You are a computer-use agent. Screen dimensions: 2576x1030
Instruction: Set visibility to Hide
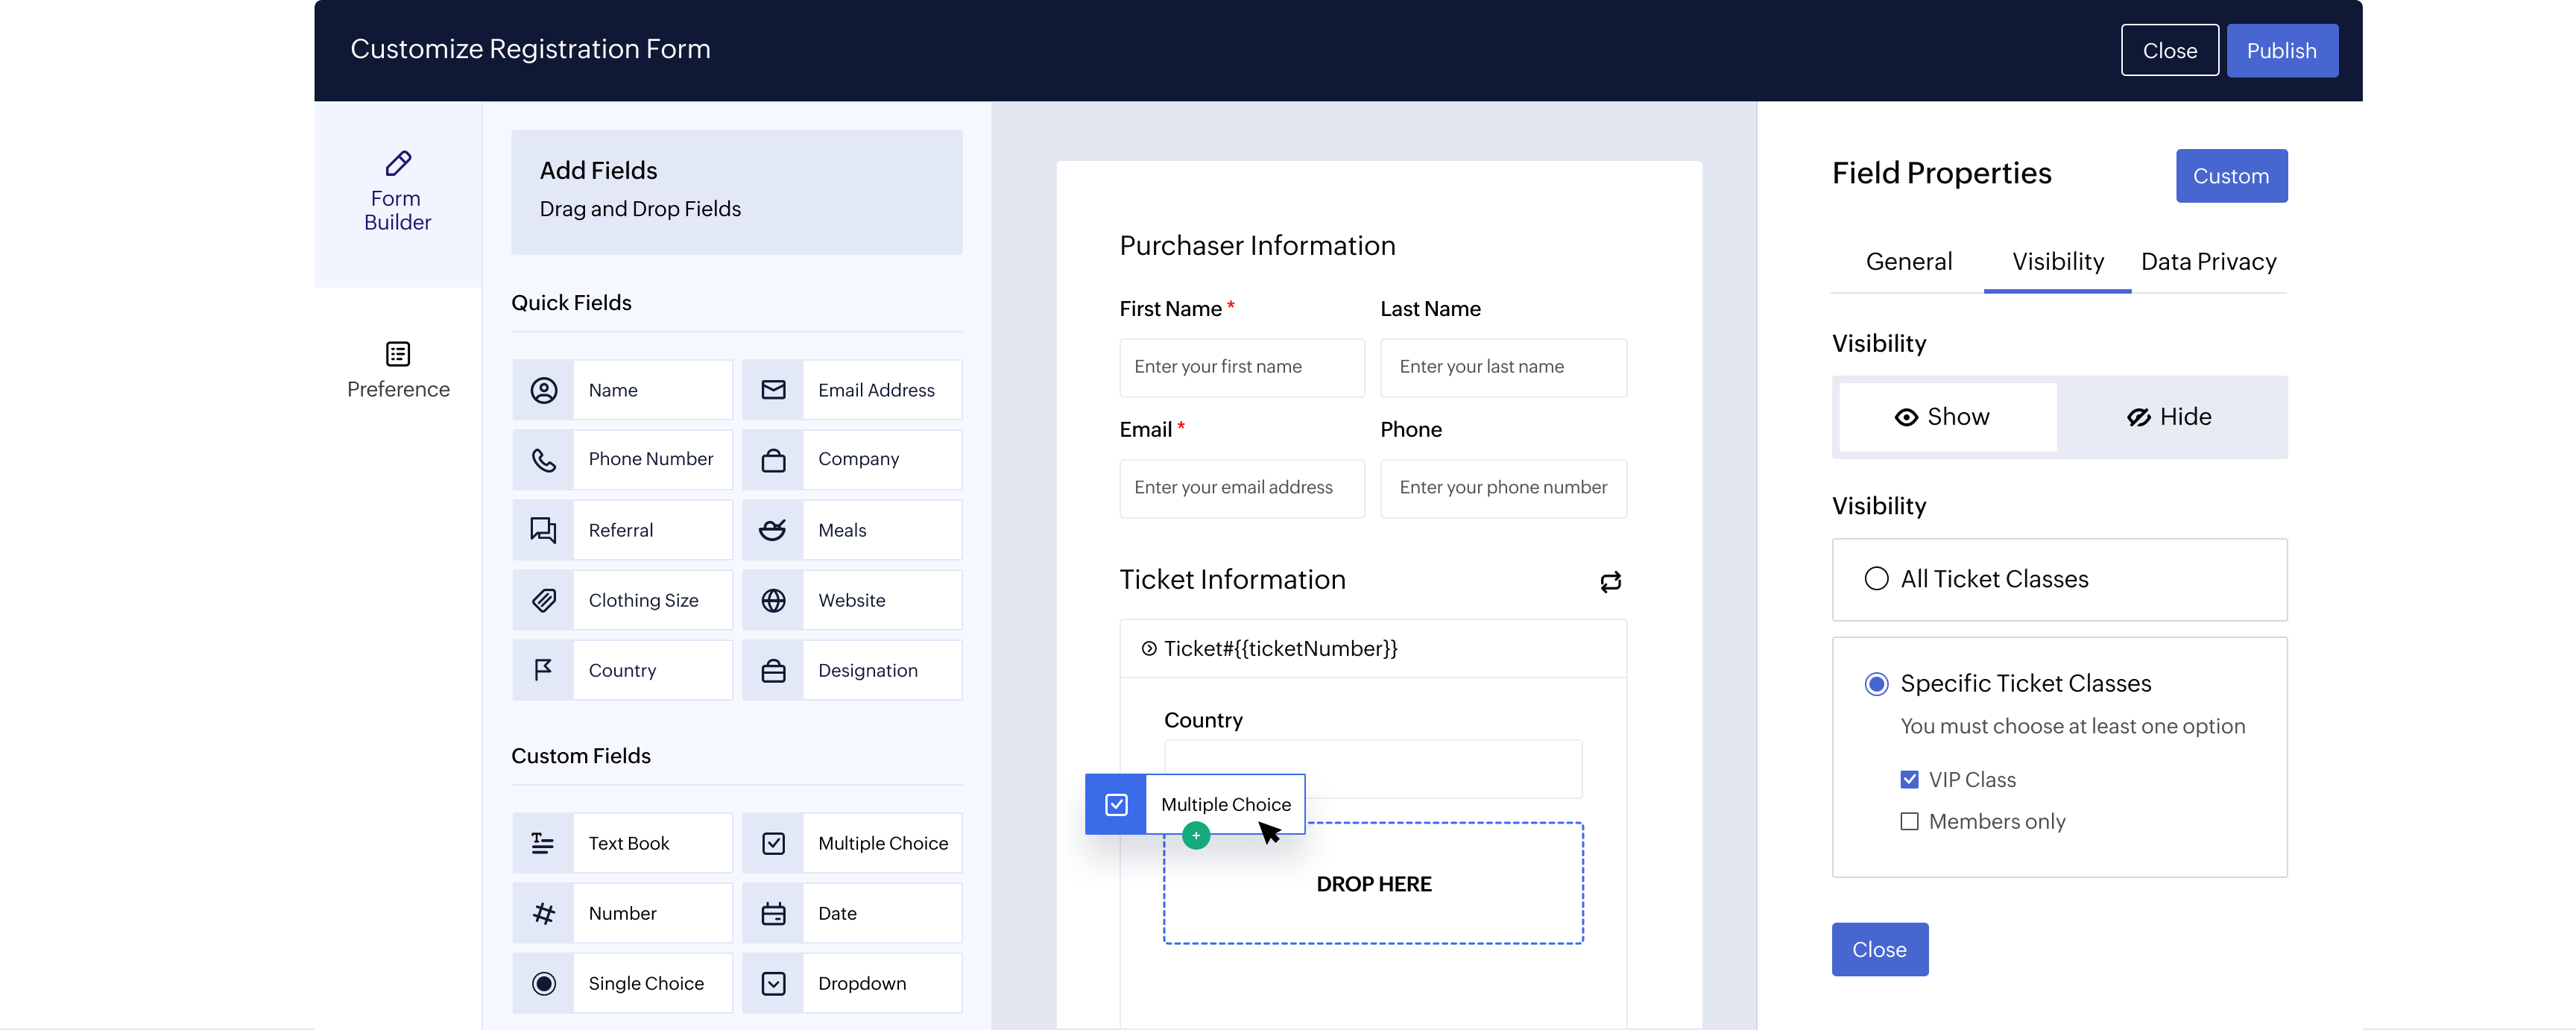[x=2169, y=417]
